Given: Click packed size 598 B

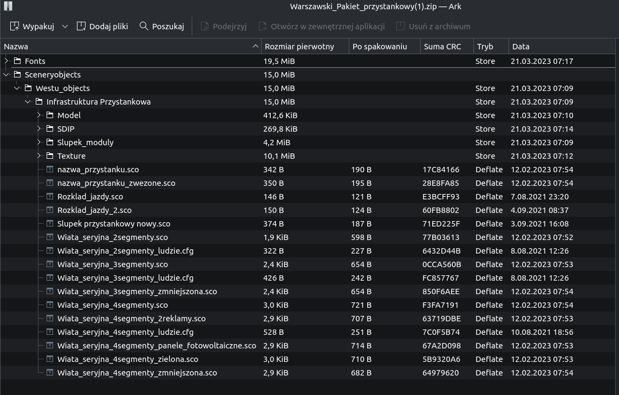Looking at the screenshot, I should (361, 237).
